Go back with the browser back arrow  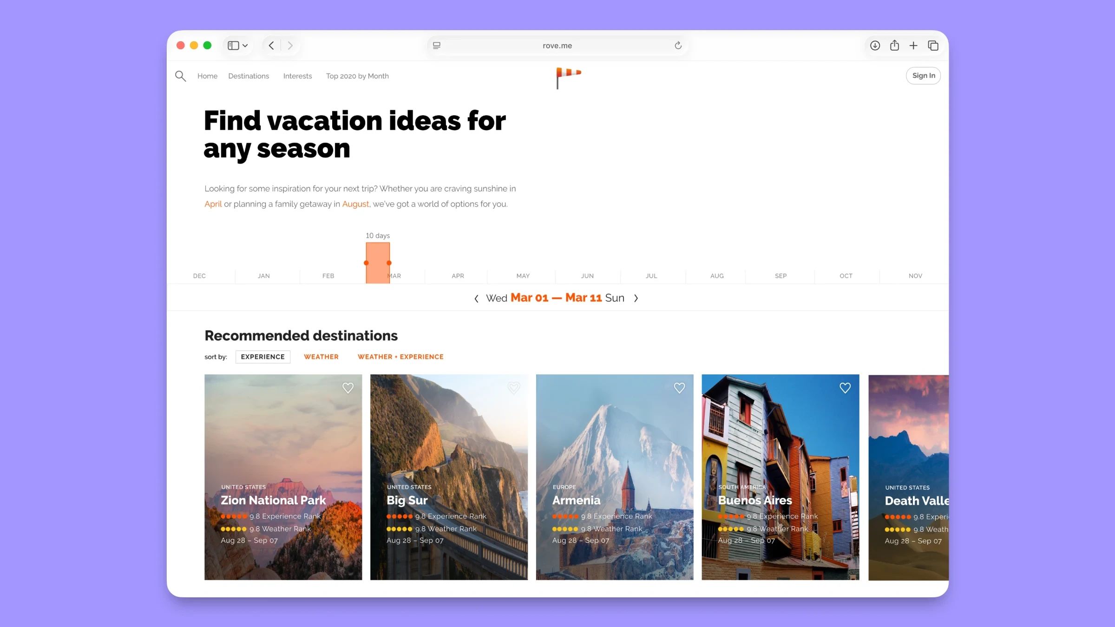[x=271, y=46]
